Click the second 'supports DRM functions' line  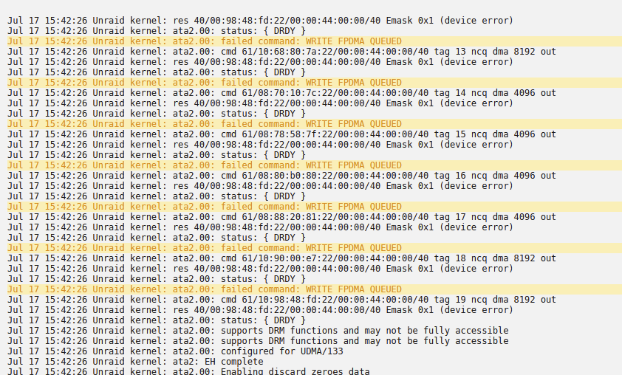258,340
